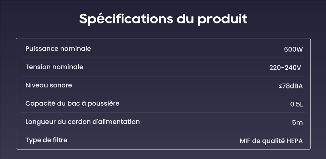Click the 5m cord length value
326x159 pixels.
coord(297,123)
